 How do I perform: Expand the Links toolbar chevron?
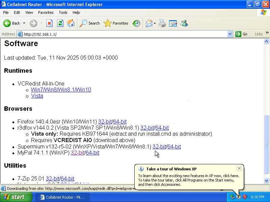tap(267, 32)
